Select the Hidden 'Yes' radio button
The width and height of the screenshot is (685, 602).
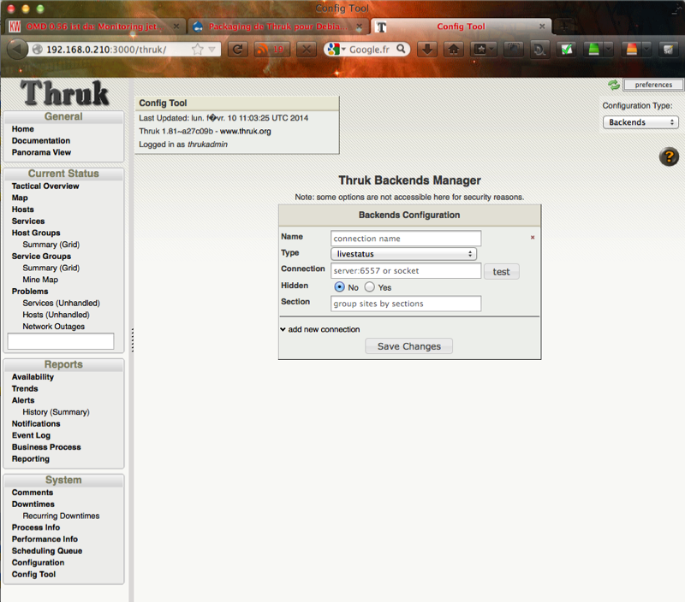coord(370,287)
